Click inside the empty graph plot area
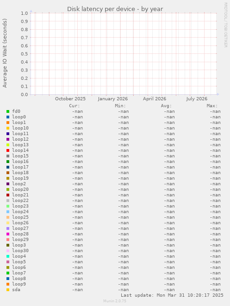Image resolution: width=230 pixels, height=306 pixels. [x=124, y=54]
